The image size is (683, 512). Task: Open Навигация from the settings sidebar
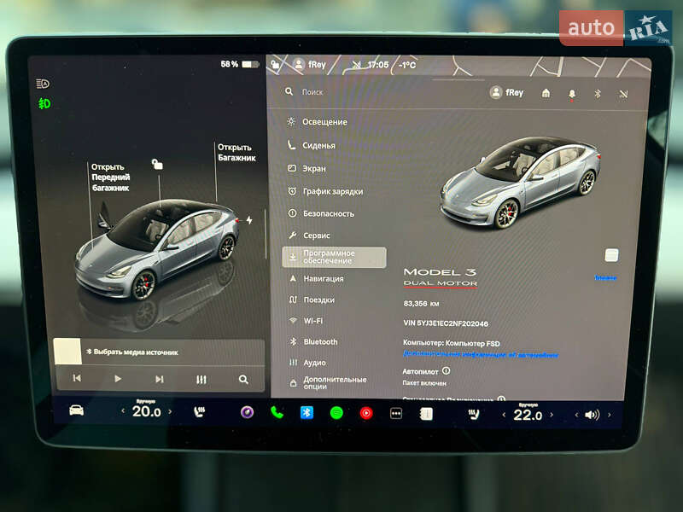pyautogui.click(x=323, y=278)
